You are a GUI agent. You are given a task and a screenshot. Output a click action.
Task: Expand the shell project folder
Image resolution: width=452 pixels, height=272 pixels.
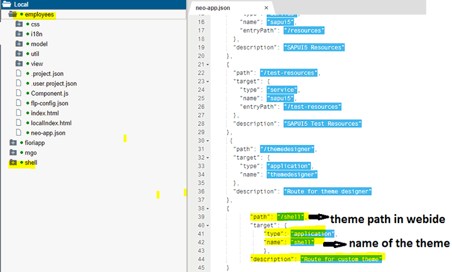click(13, 163)
